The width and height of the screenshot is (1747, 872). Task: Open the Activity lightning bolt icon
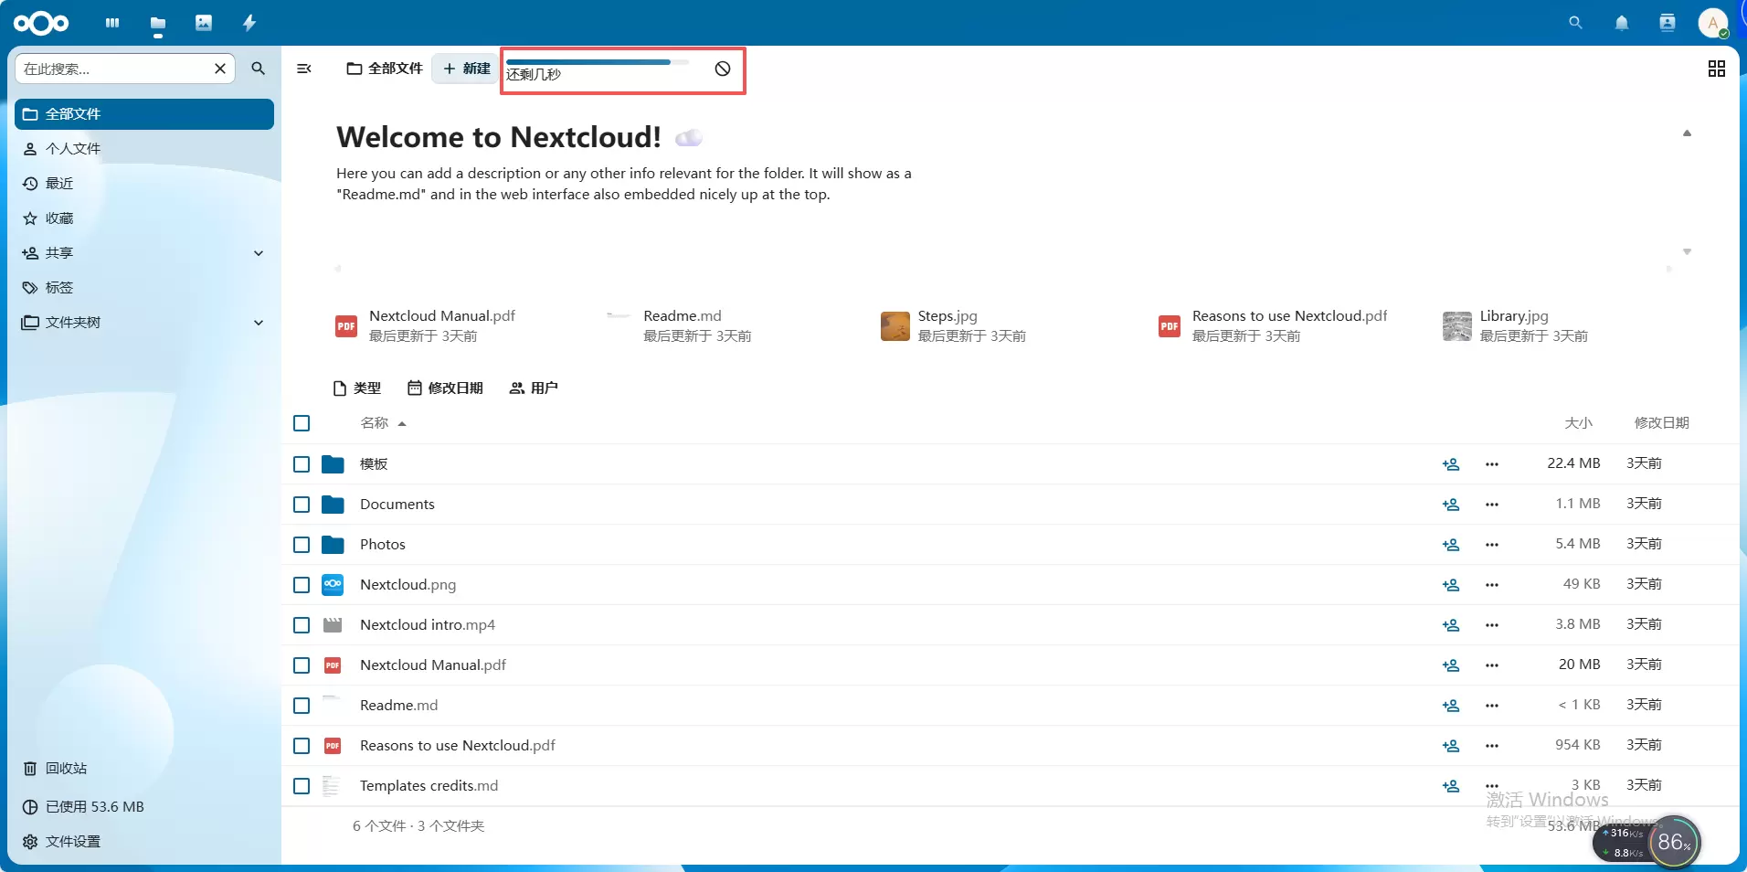[249, 23]
